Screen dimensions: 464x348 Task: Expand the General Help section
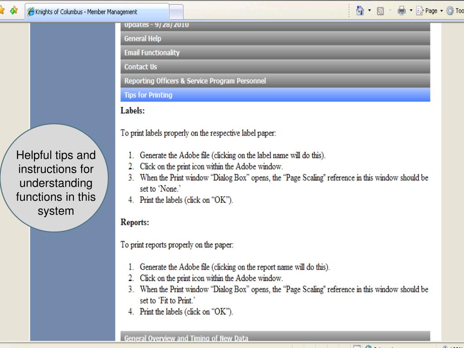pyautogui.click(x=275, y=39)
